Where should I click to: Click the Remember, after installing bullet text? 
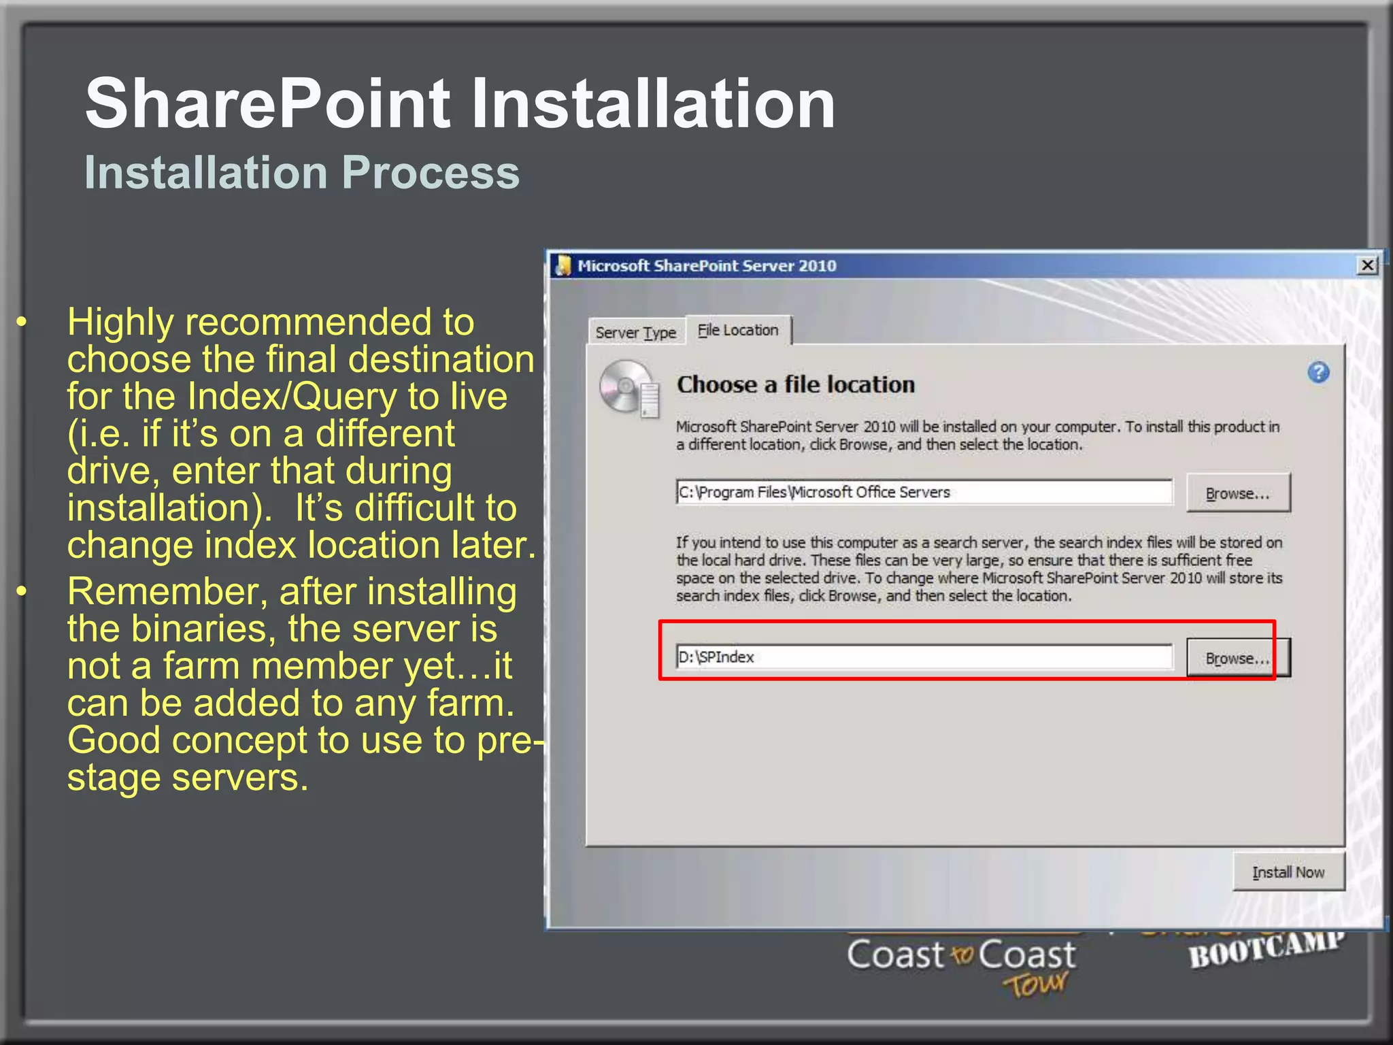click(305, 684)
